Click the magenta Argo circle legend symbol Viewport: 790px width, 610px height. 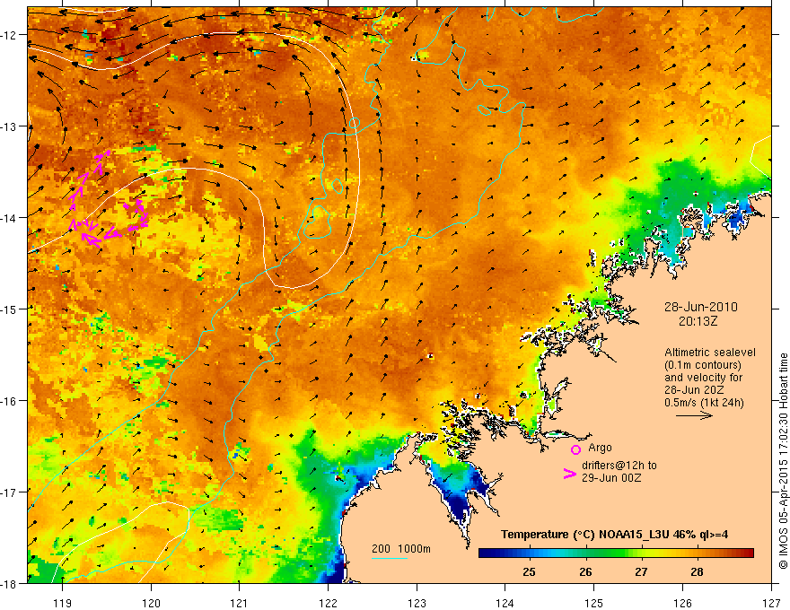tap(575, 449)
